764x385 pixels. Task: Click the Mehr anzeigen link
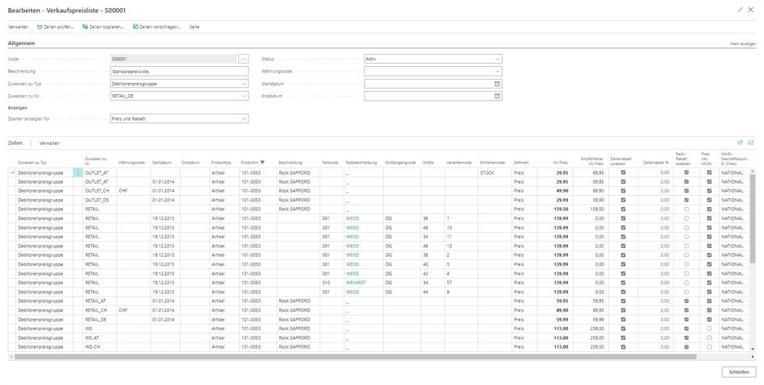click(742, 43)
